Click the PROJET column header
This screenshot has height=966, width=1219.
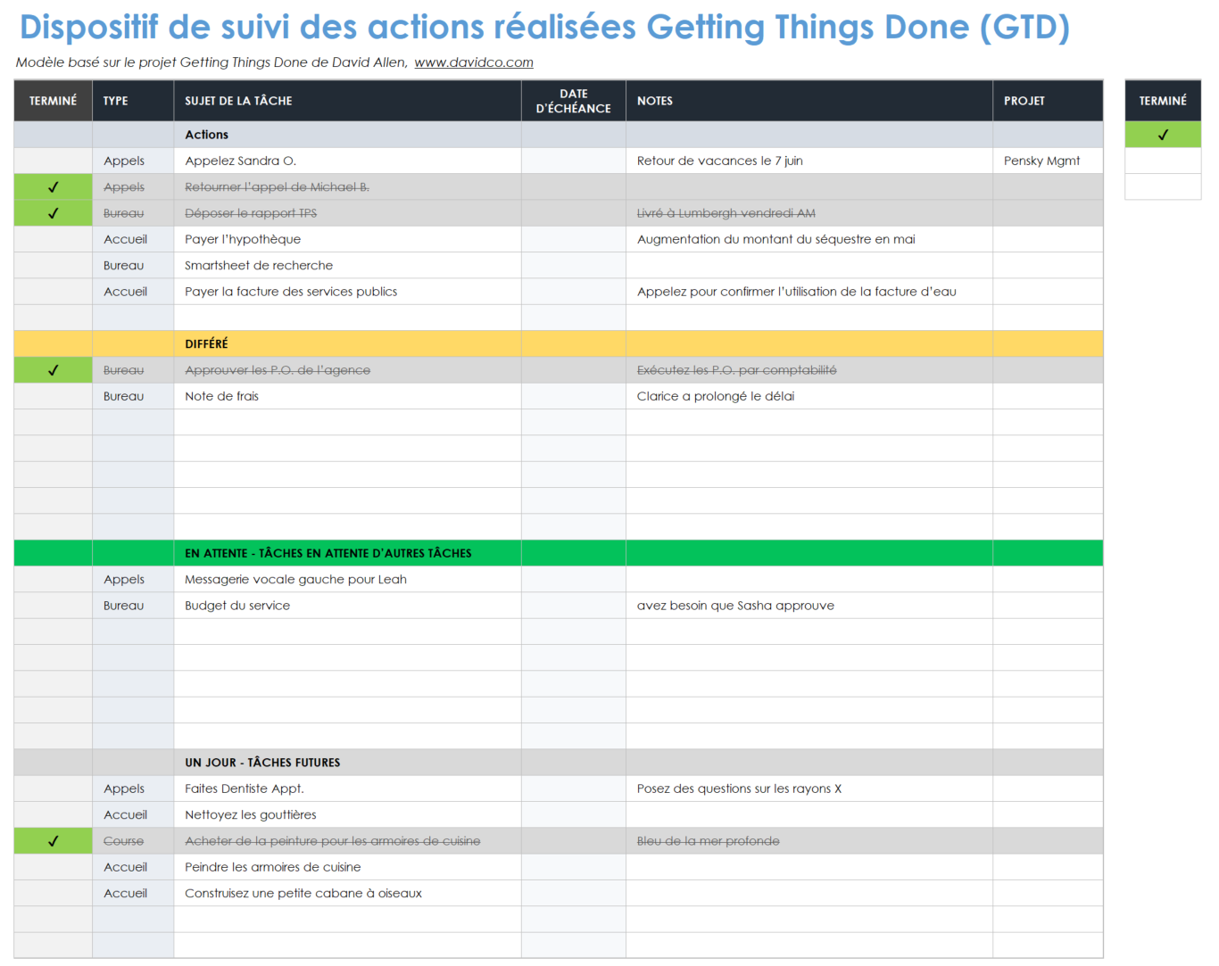(x=1048, y=101)
